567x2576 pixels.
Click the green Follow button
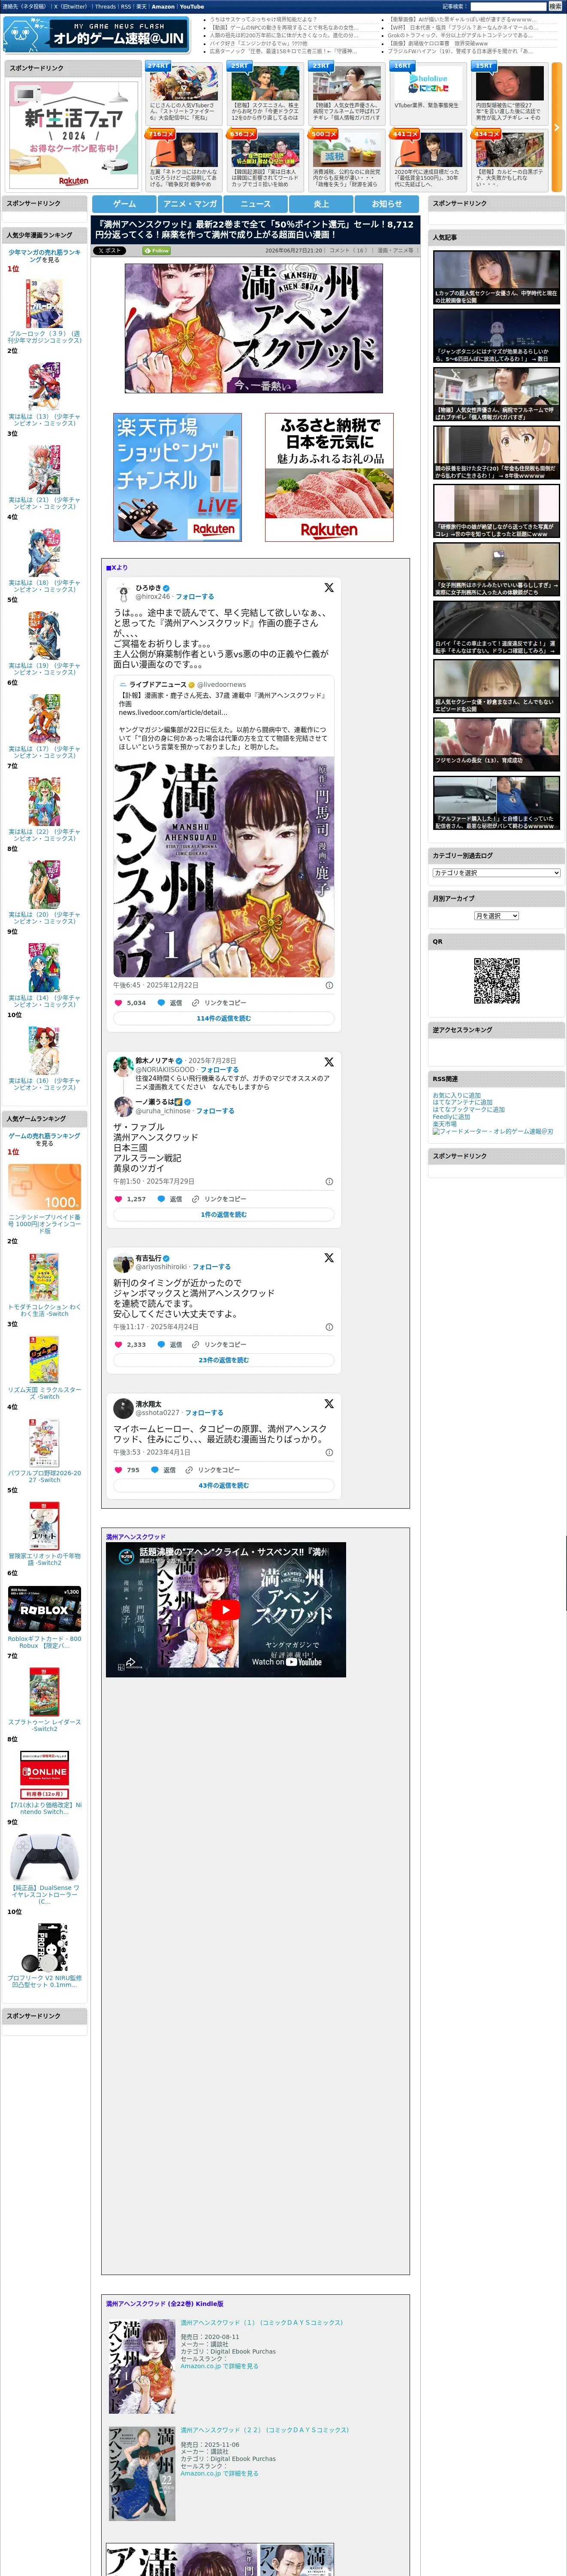(x=156, y=251)
